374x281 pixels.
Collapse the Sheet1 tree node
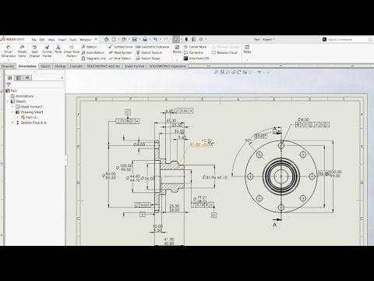click(x=8, y=101)
